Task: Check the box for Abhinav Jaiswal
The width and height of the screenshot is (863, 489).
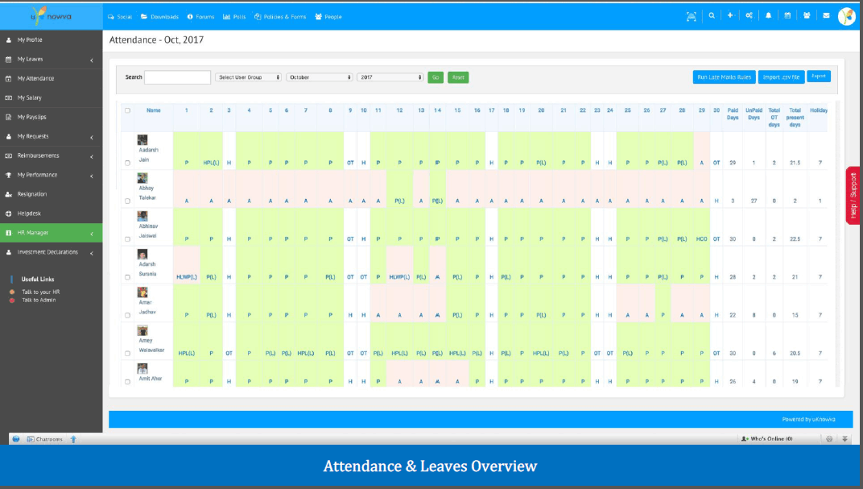Action: [x=127, y=239]
